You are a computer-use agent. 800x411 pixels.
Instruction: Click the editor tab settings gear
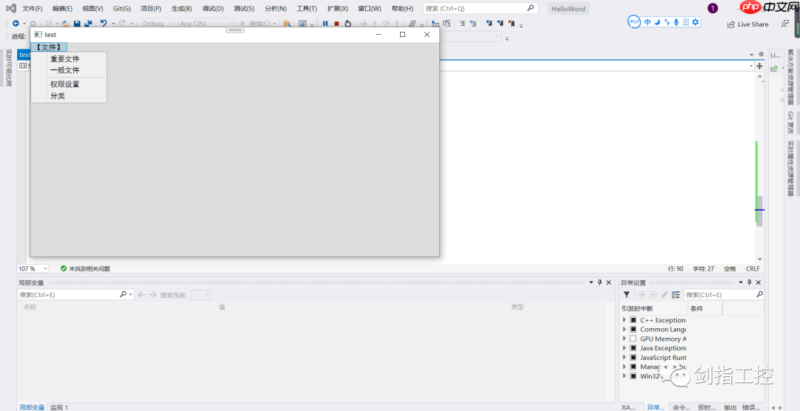761,55
